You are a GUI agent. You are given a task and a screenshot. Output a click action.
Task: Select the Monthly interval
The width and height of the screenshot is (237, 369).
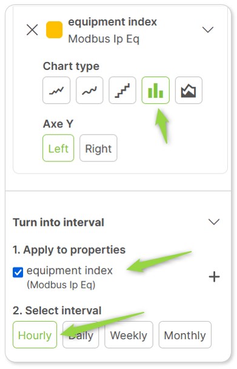tap(185, 334)
